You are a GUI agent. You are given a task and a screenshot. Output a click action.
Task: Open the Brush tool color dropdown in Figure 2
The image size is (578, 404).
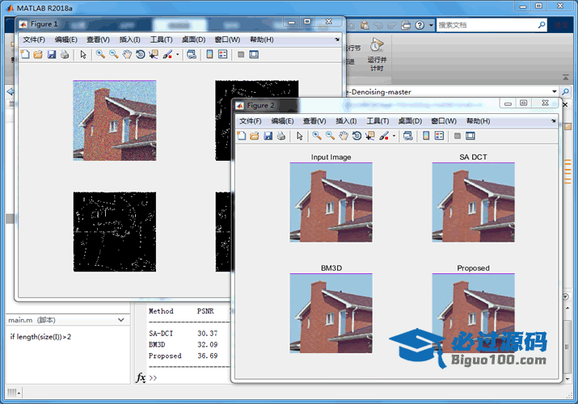(394, 136)
